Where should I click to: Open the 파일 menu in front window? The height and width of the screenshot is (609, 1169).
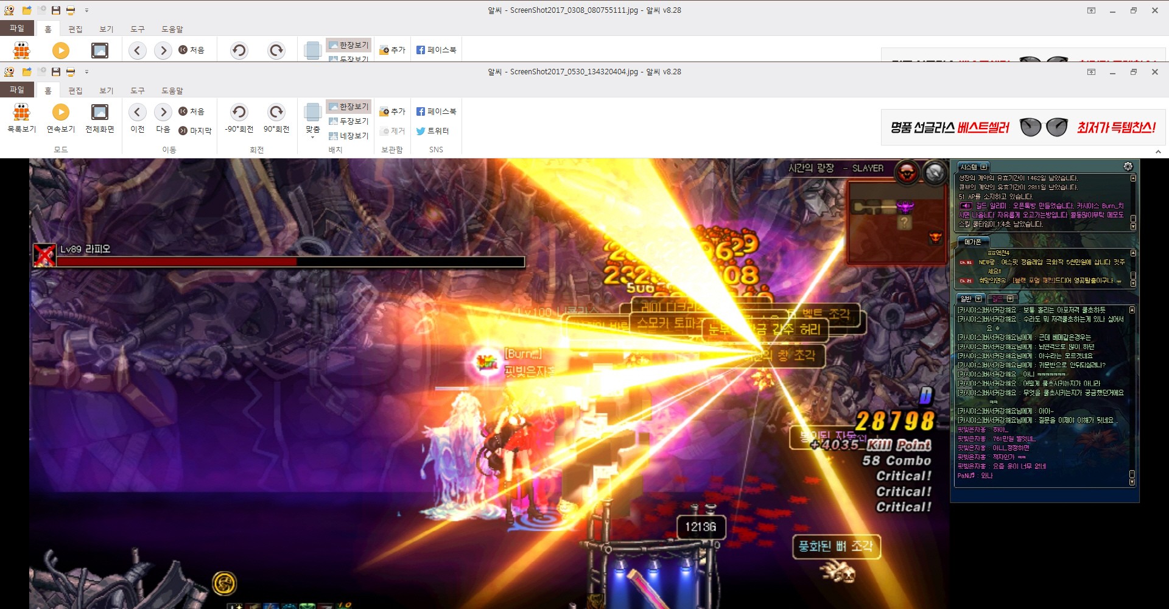pyautogui.click(x=17, y=90)
